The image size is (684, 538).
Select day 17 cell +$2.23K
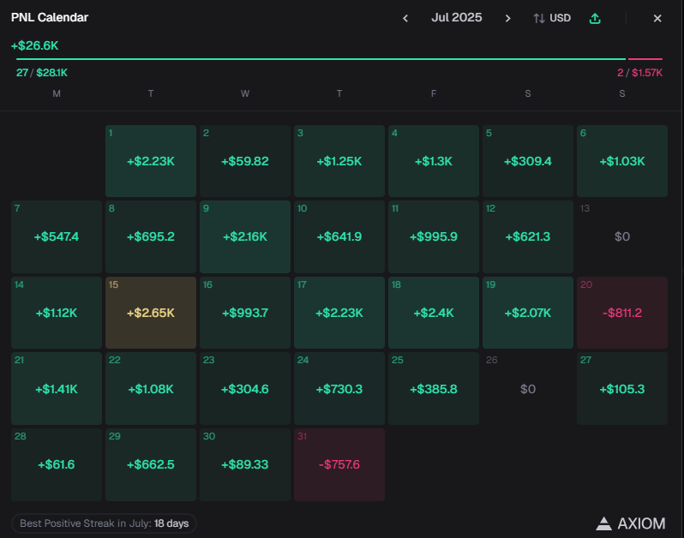[339, 313]
